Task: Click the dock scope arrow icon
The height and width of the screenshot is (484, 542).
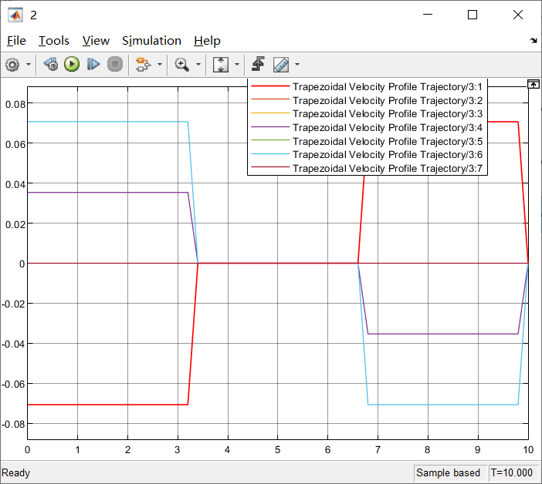Action: click(534, 41)
